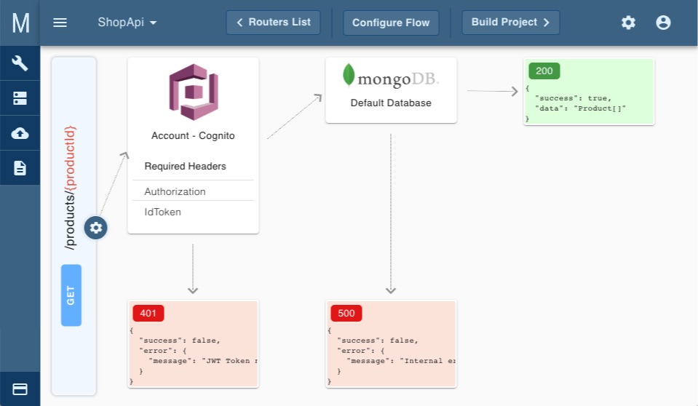Open the document sidebar icon

pos(20,168)
